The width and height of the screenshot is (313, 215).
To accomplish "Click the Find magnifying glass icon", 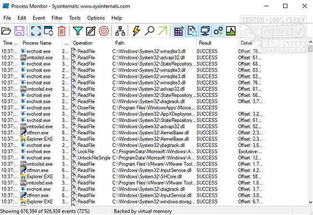I will click(x=149, y=31).
